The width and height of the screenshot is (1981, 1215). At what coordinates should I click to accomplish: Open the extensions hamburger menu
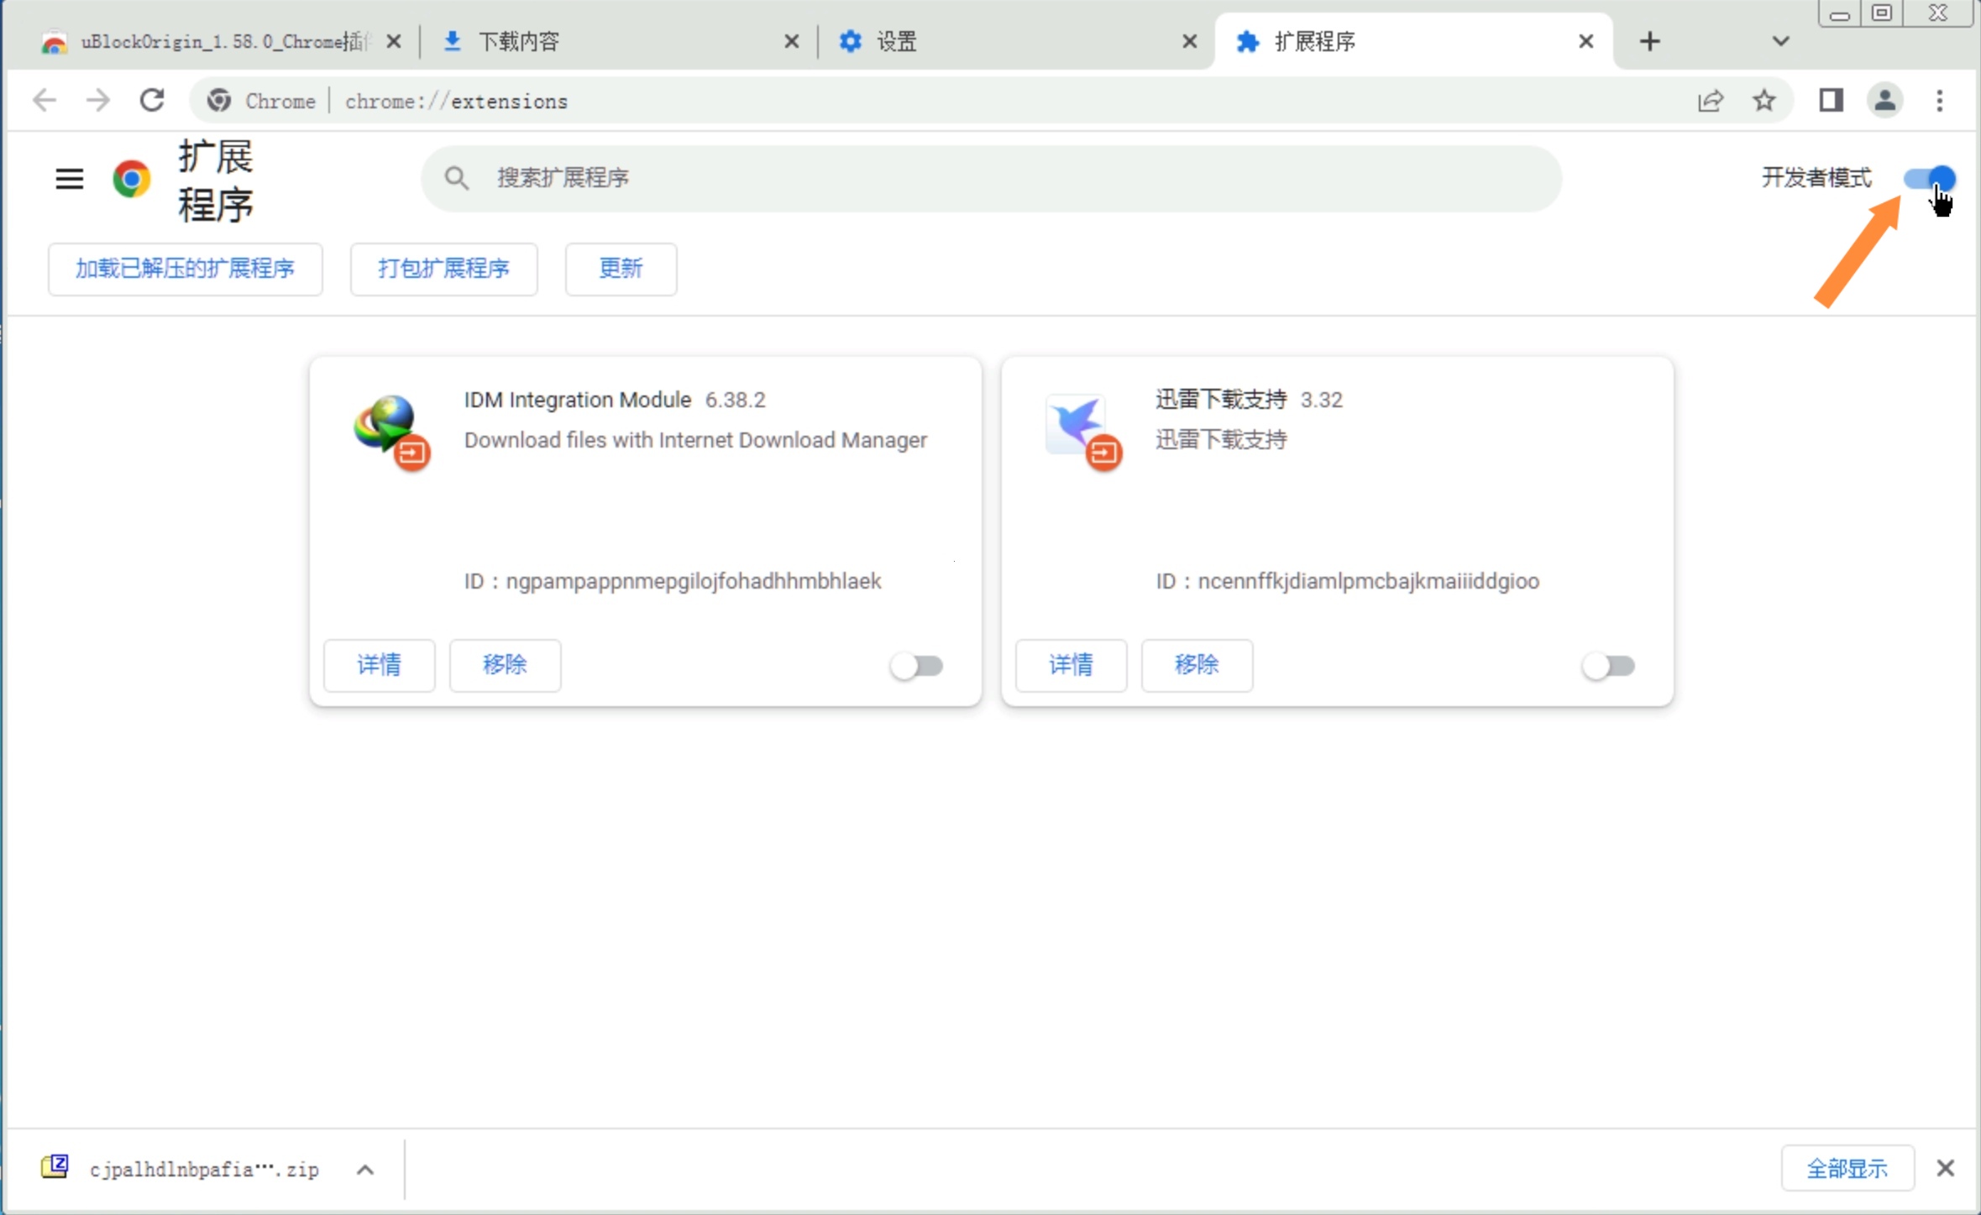point(69,178)
